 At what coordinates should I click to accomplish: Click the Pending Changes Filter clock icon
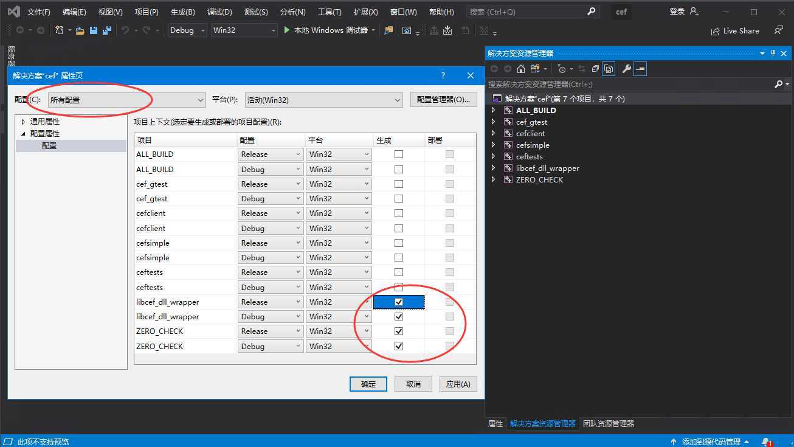pyautogui.click(x=561, y=69)
